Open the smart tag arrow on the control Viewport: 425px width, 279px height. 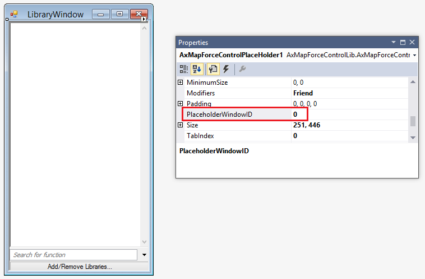tap(144, 20)
